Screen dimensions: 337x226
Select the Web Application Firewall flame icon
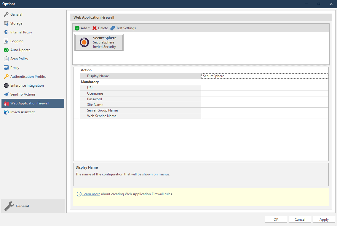(x=6, y=103)
